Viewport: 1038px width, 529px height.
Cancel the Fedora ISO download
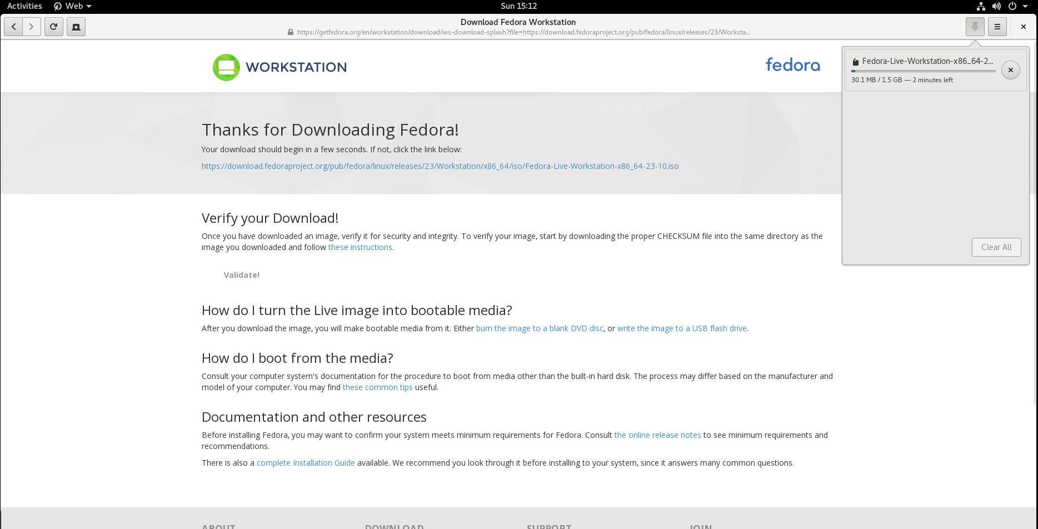[x=1010, y=70]
